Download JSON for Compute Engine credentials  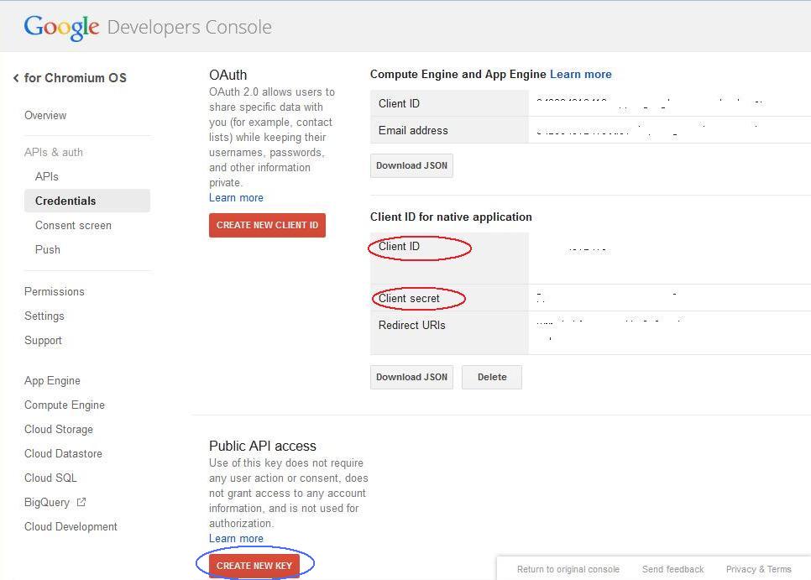pyautogui.click(x=411, y=165)
